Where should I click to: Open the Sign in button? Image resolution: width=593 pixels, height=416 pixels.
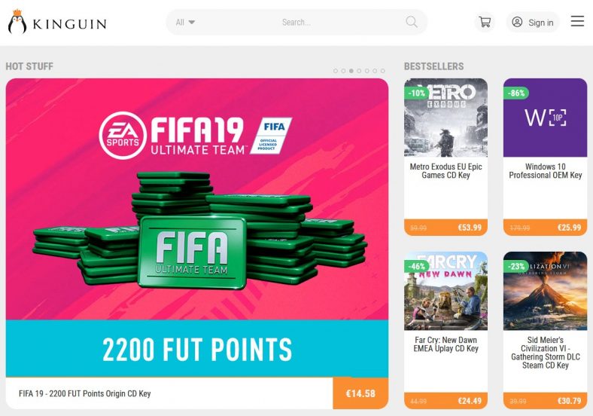point(533,22)
